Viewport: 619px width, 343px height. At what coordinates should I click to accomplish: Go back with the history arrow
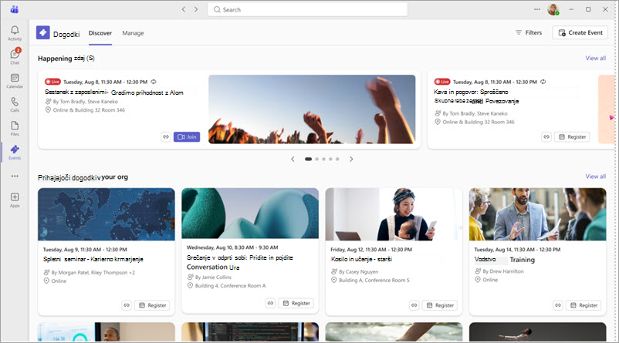(x=184, y=9)
